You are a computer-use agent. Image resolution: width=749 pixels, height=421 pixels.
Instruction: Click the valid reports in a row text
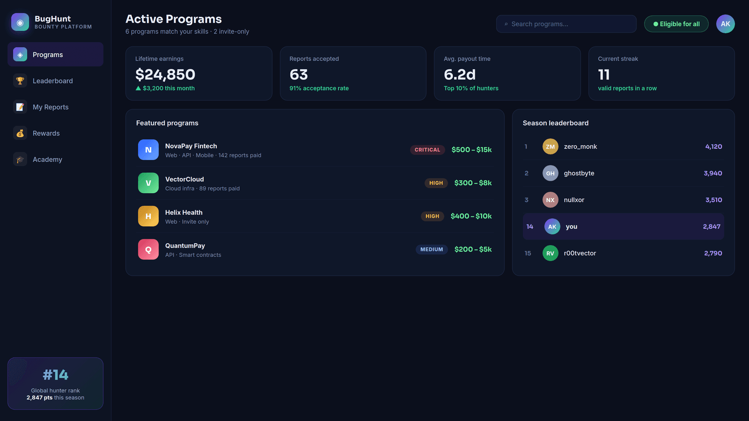click(x=627, y=88)
